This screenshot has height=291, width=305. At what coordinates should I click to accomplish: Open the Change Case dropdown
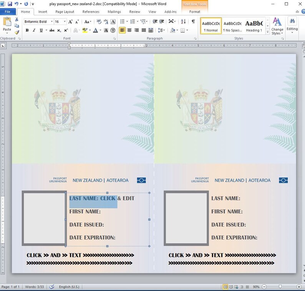[x=88, y=21]
